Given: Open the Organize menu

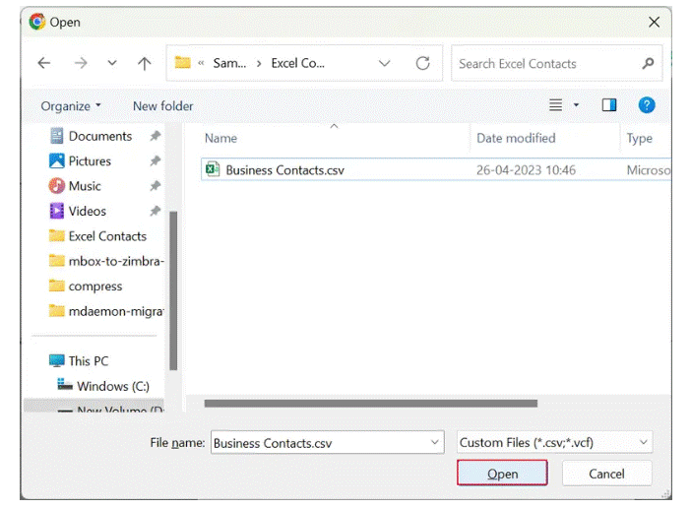Looking at the screenshot, I should [x=71, y=106].
